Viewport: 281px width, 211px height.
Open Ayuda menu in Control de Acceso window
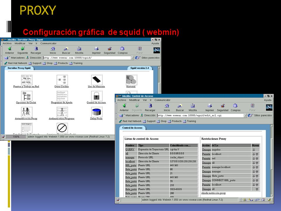[x=268, y=100]
